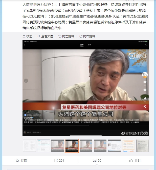Select the seventh webpage thumbnail
This screenshot has height=170, width=156.
click(x=114, y=146)
